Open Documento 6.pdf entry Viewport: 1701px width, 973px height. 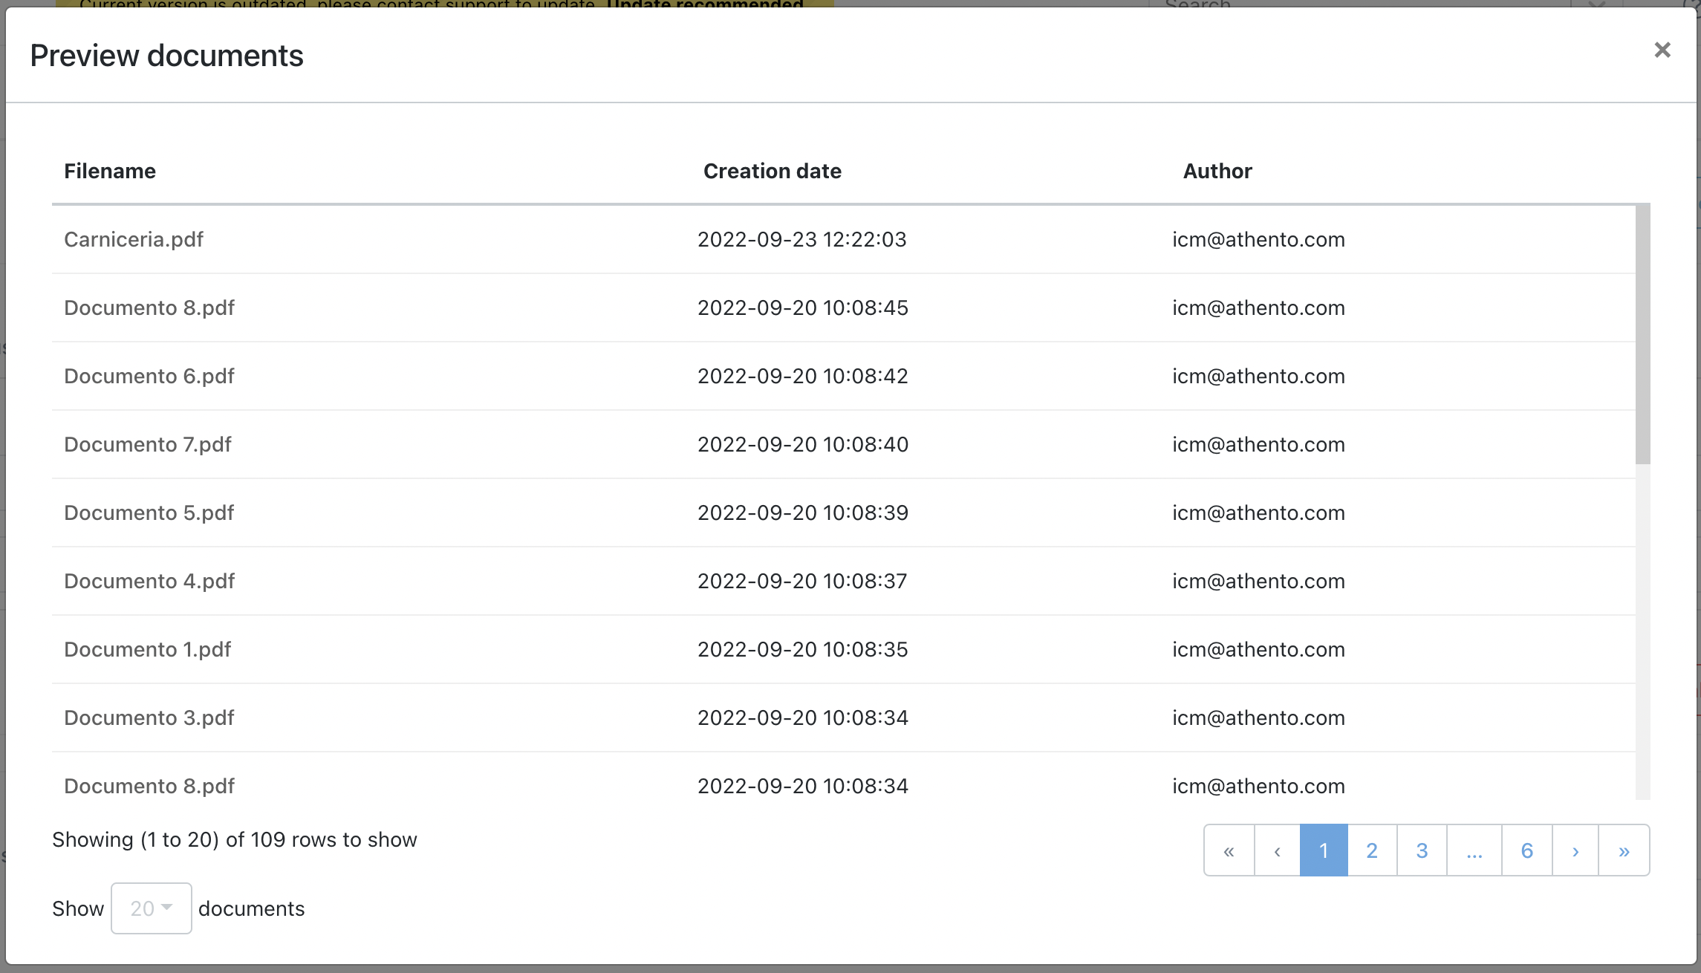(149, 377)
